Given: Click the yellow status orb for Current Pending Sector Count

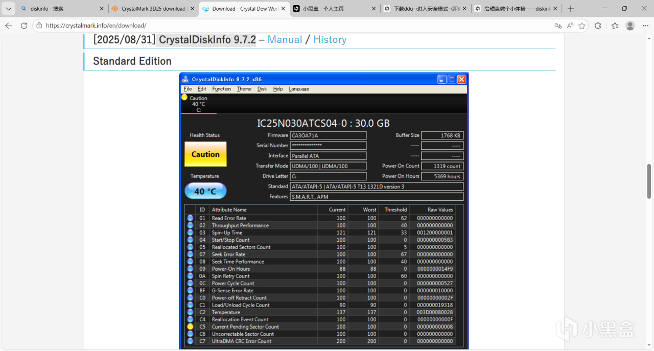Looking at the screenshot, I should [190, 326].
